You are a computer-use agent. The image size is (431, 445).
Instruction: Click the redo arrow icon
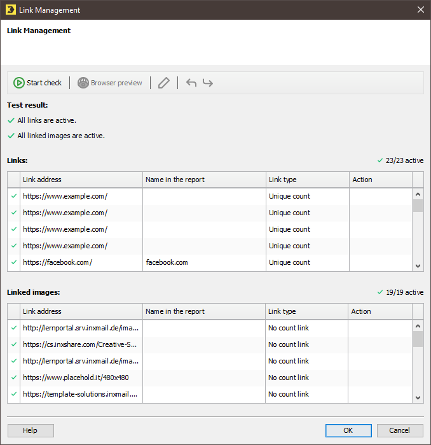point(208,83)
